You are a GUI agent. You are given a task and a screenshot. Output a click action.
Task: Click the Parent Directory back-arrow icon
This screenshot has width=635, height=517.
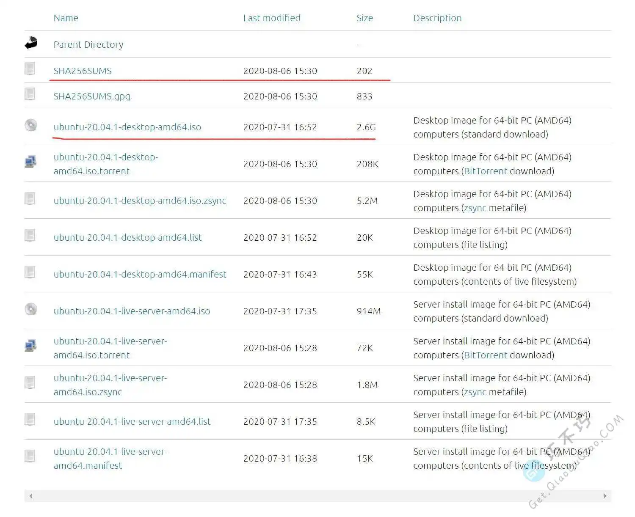tap(31, 43)
